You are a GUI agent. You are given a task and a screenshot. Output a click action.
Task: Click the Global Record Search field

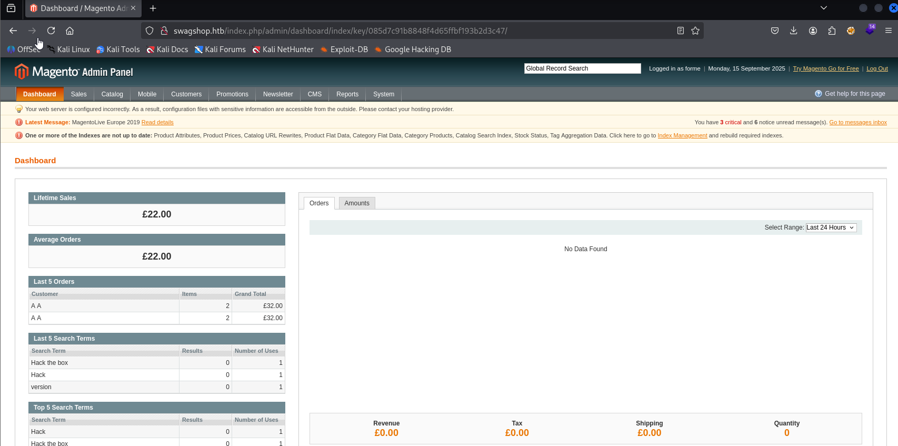(x=582, y=68)
